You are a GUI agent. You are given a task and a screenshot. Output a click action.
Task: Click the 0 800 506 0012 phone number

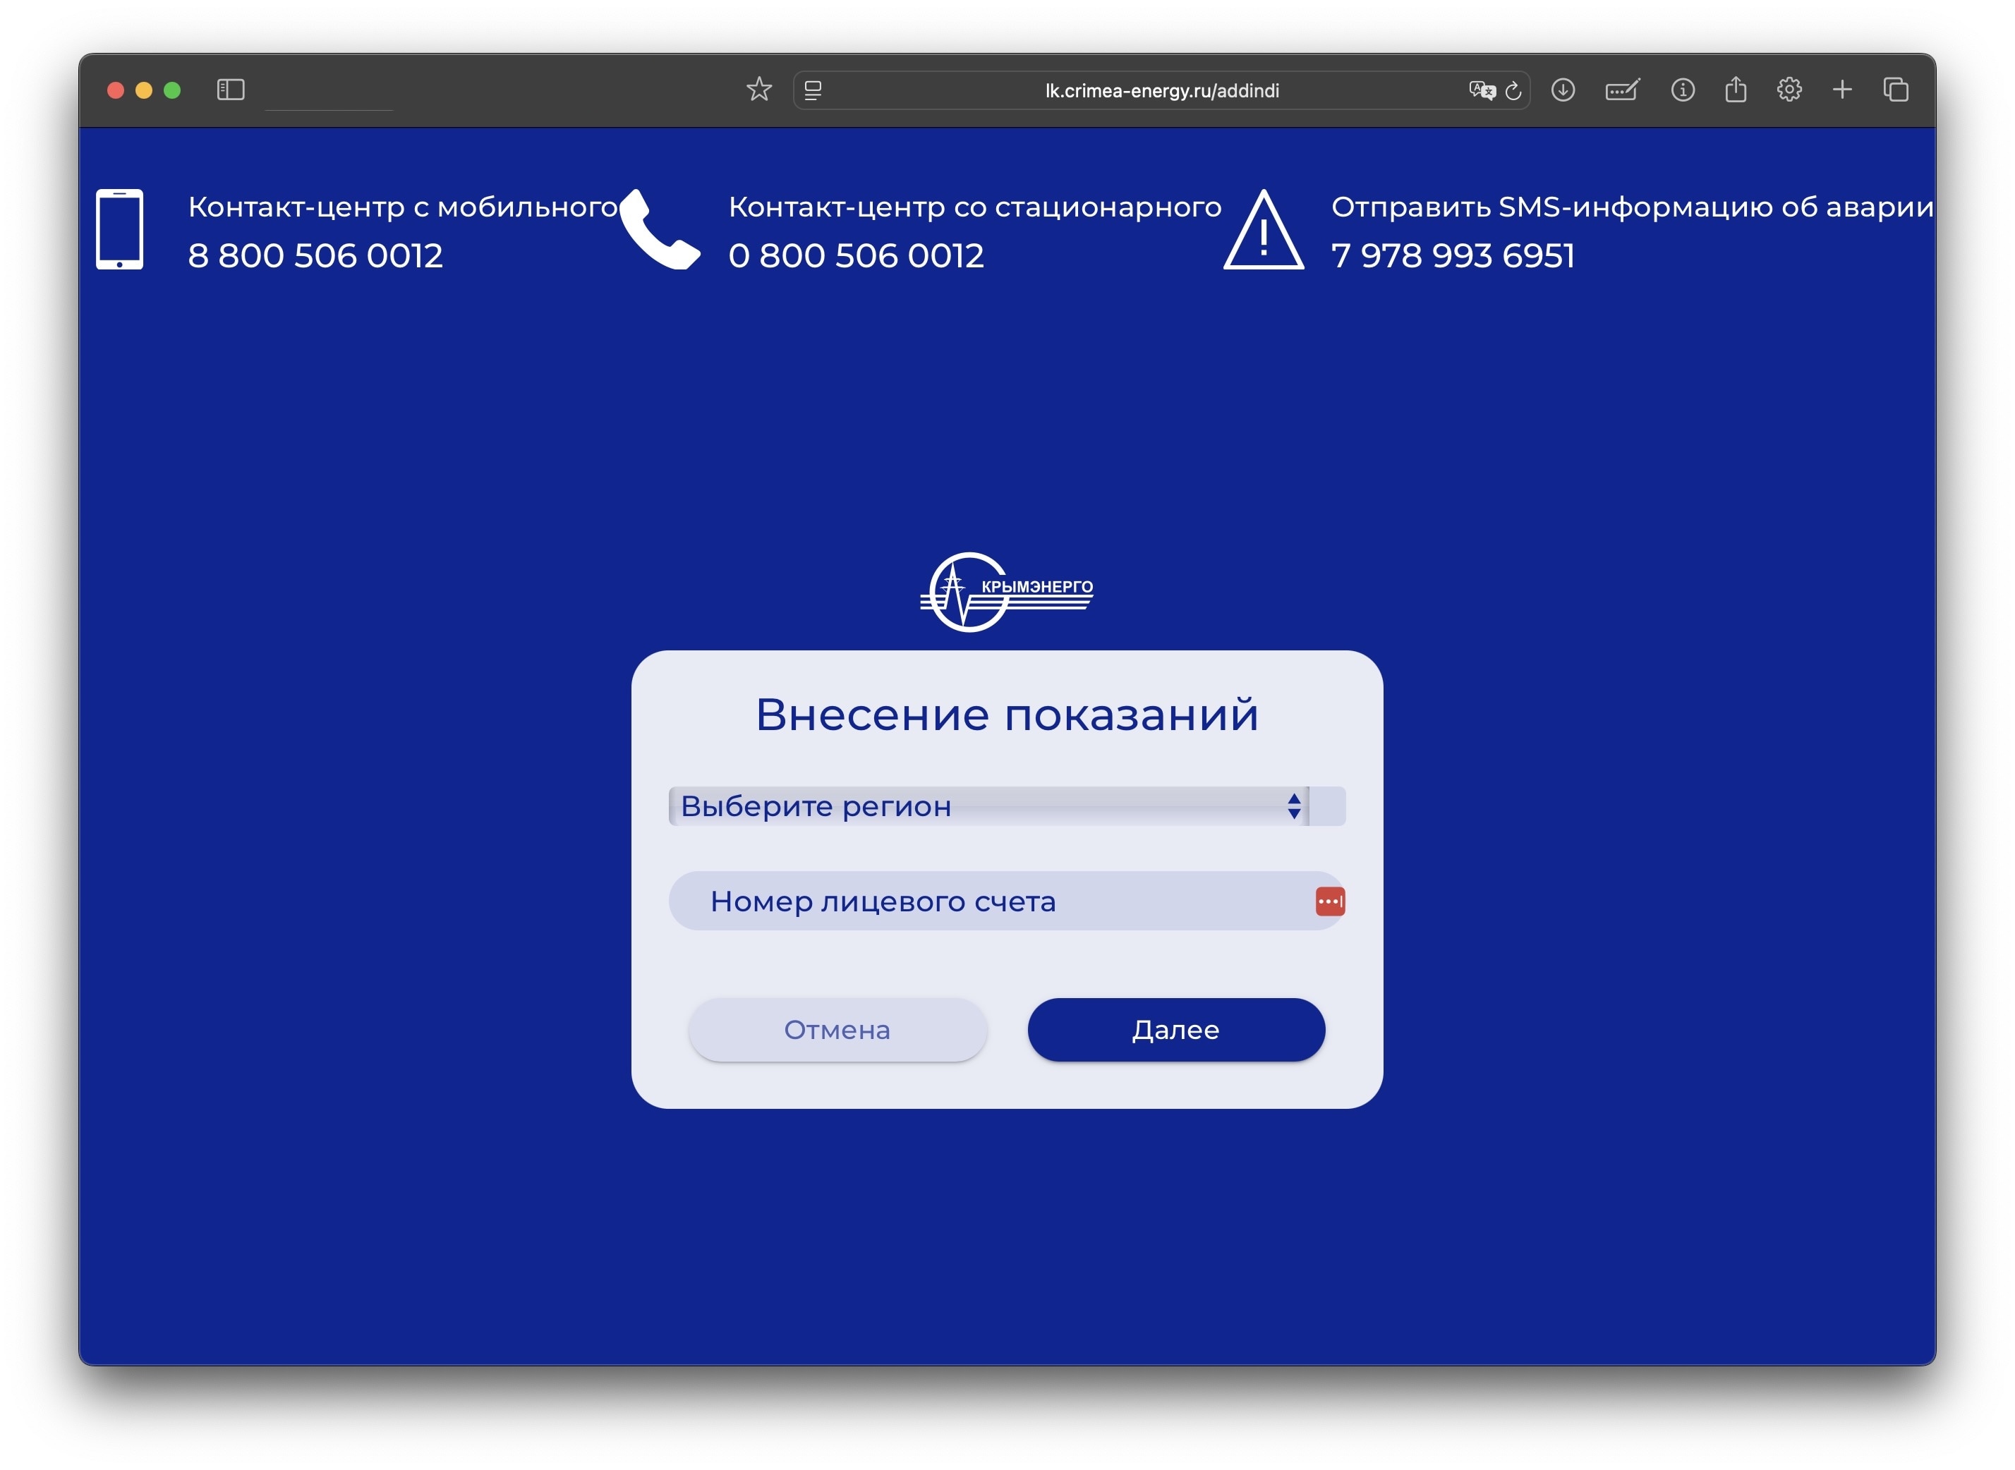click(857, 255)
